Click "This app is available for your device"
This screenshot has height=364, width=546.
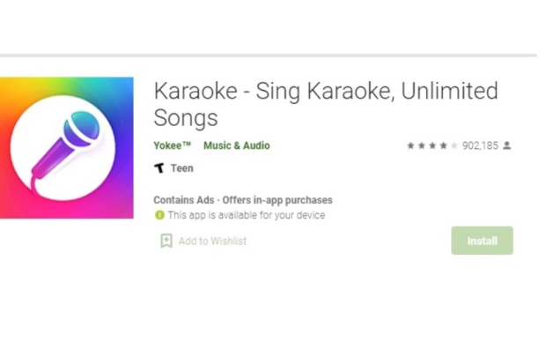coord(246,215)
